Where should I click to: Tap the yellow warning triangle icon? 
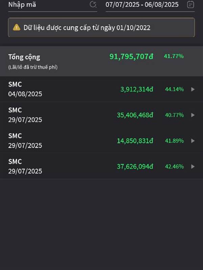17,27
